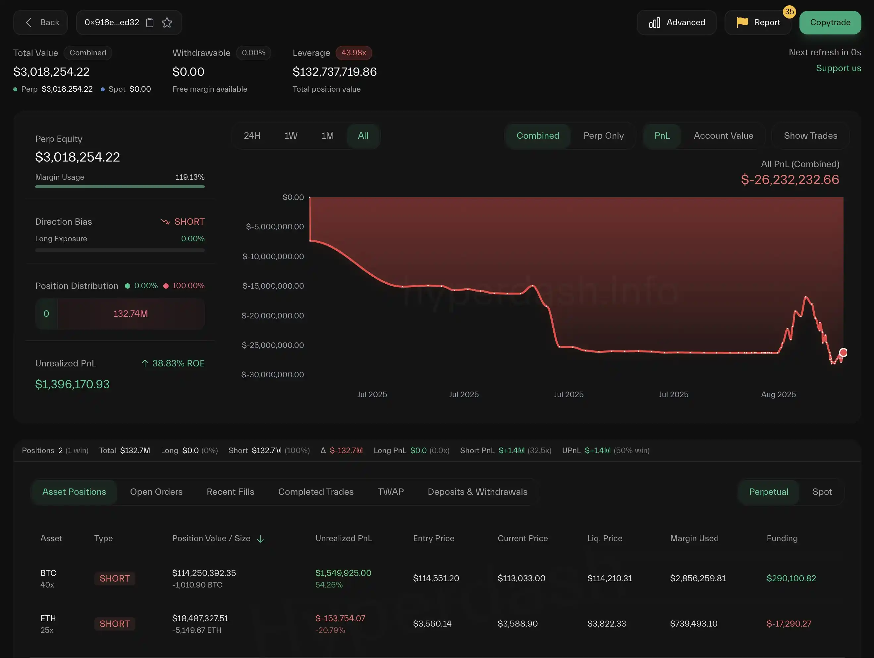
Task: Show Account Value on the chart
Action: coord(724,136)
